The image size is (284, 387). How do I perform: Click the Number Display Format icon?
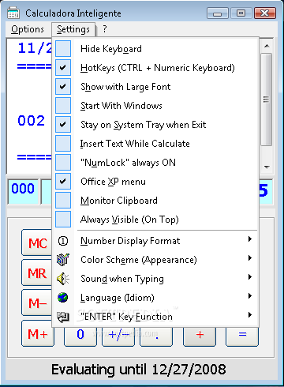pyautogui.click(x=63, y=241)
